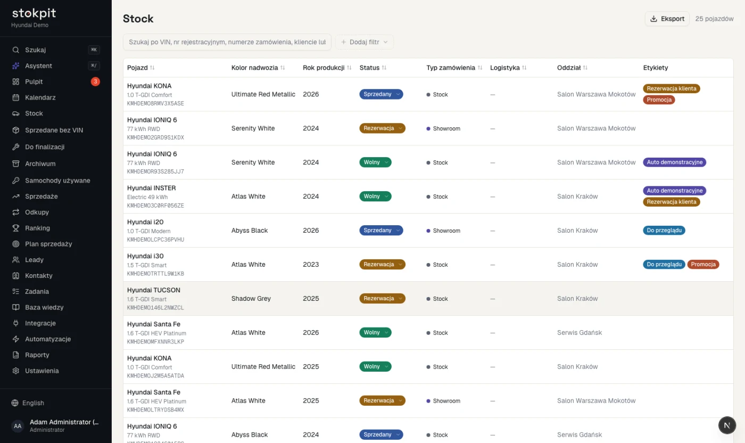The width and height of the screenshot is (745, 443).
Task: Click Serwis Gdańsk cell in Santa Fe row
Action: tap(580, 333)
